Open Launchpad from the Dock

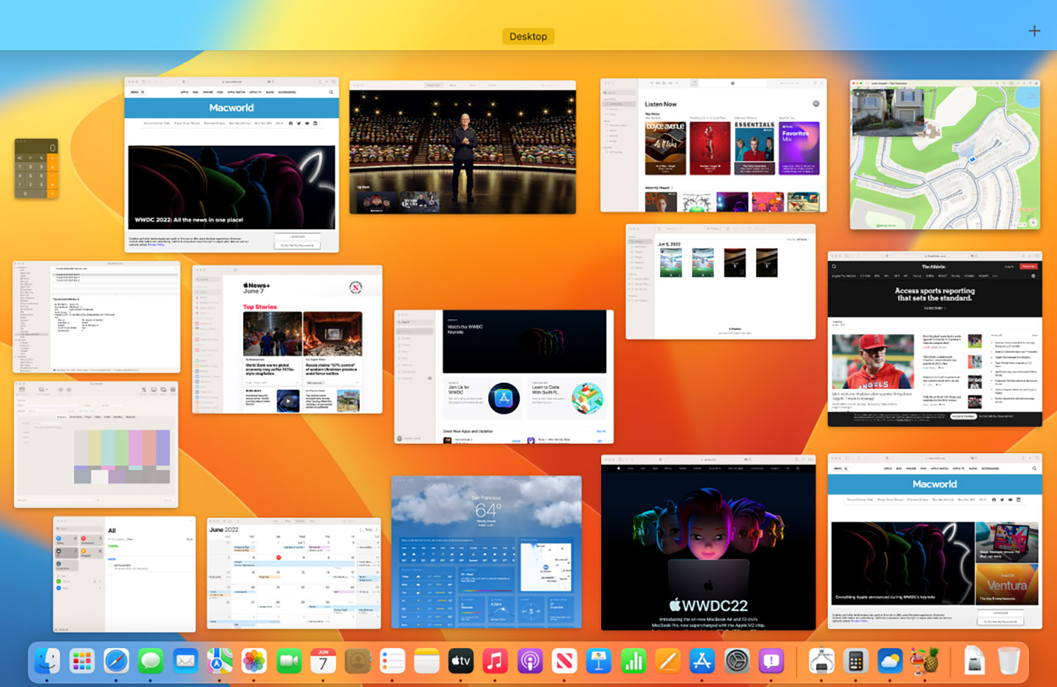tap(82, 661)
